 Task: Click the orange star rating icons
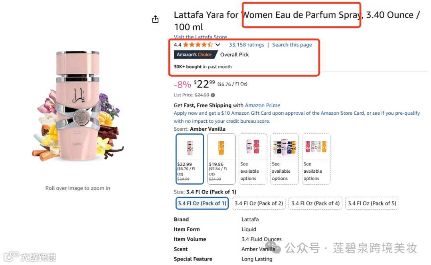[198, 45]
